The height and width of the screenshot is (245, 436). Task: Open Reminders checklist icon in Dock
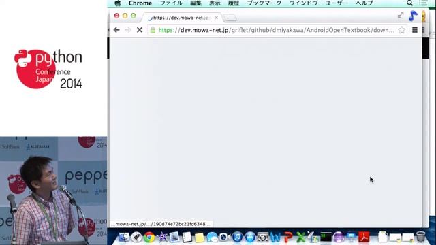pos(187,238)
